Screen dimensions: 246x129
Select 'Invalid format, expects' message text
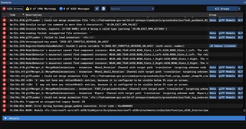[97, 29]
